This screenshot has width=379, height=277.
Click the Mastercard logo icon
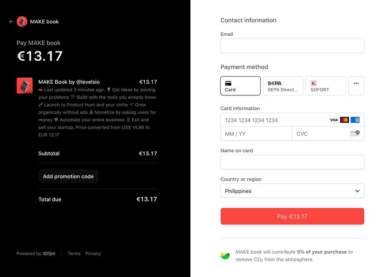pyautogui.click(x=345, y=120)
